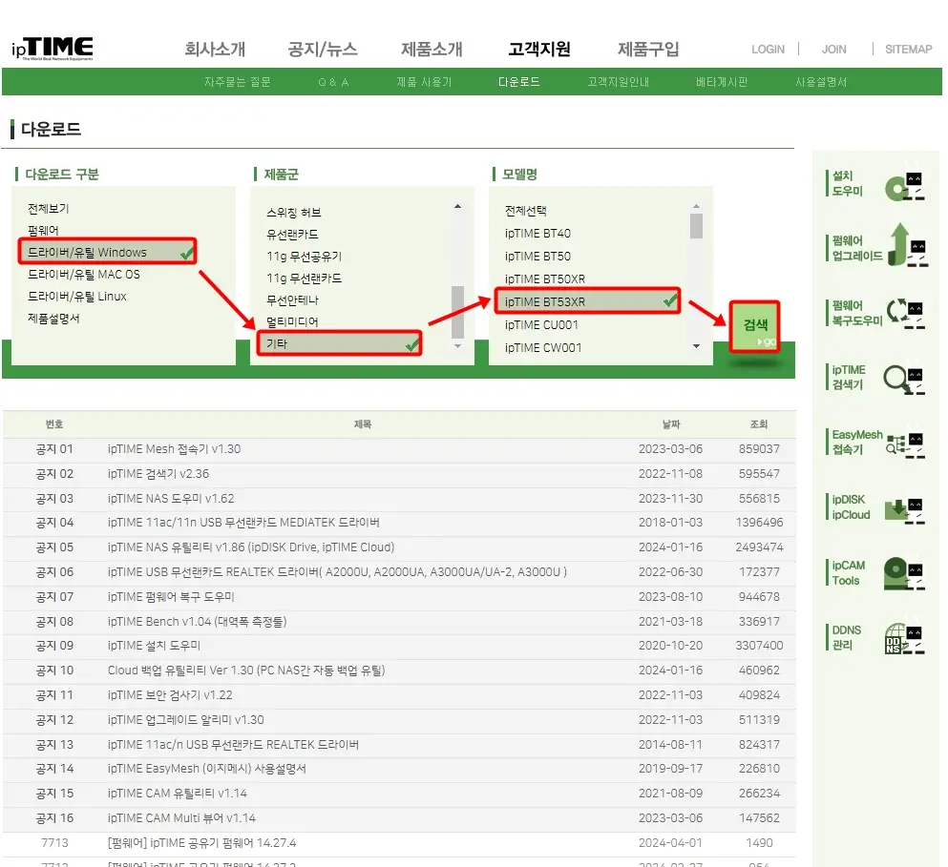Viewport: 948px width, 867px height.
Task: Click the 제품군 list scrollbar thumb
Action: (457, 312)
